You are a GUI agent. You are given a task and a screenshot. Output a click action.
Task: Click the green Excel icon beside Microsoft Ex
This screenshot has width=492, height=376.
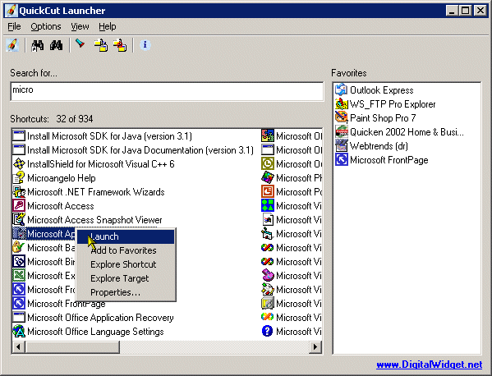click(x=19, y=275)
